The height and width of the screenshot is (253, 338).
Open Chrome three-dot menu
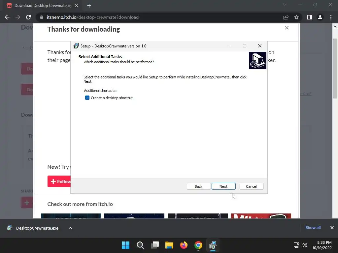331,17
